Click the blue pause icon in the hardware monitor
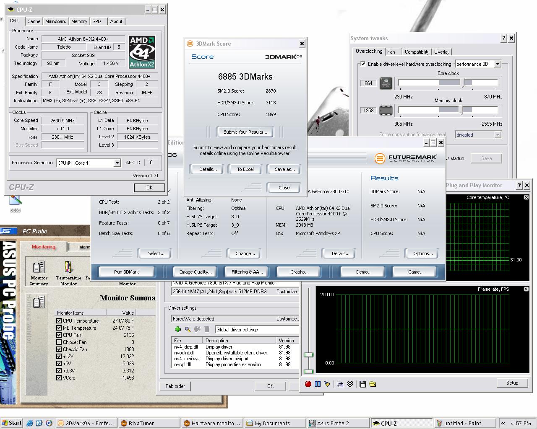Screen dimensions: 537x429 318,384
